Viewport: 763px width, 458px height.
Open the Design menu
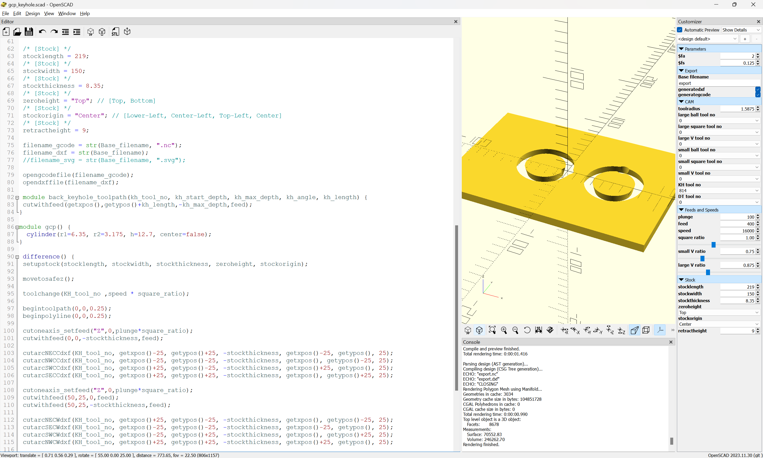(x=32, y=14)
